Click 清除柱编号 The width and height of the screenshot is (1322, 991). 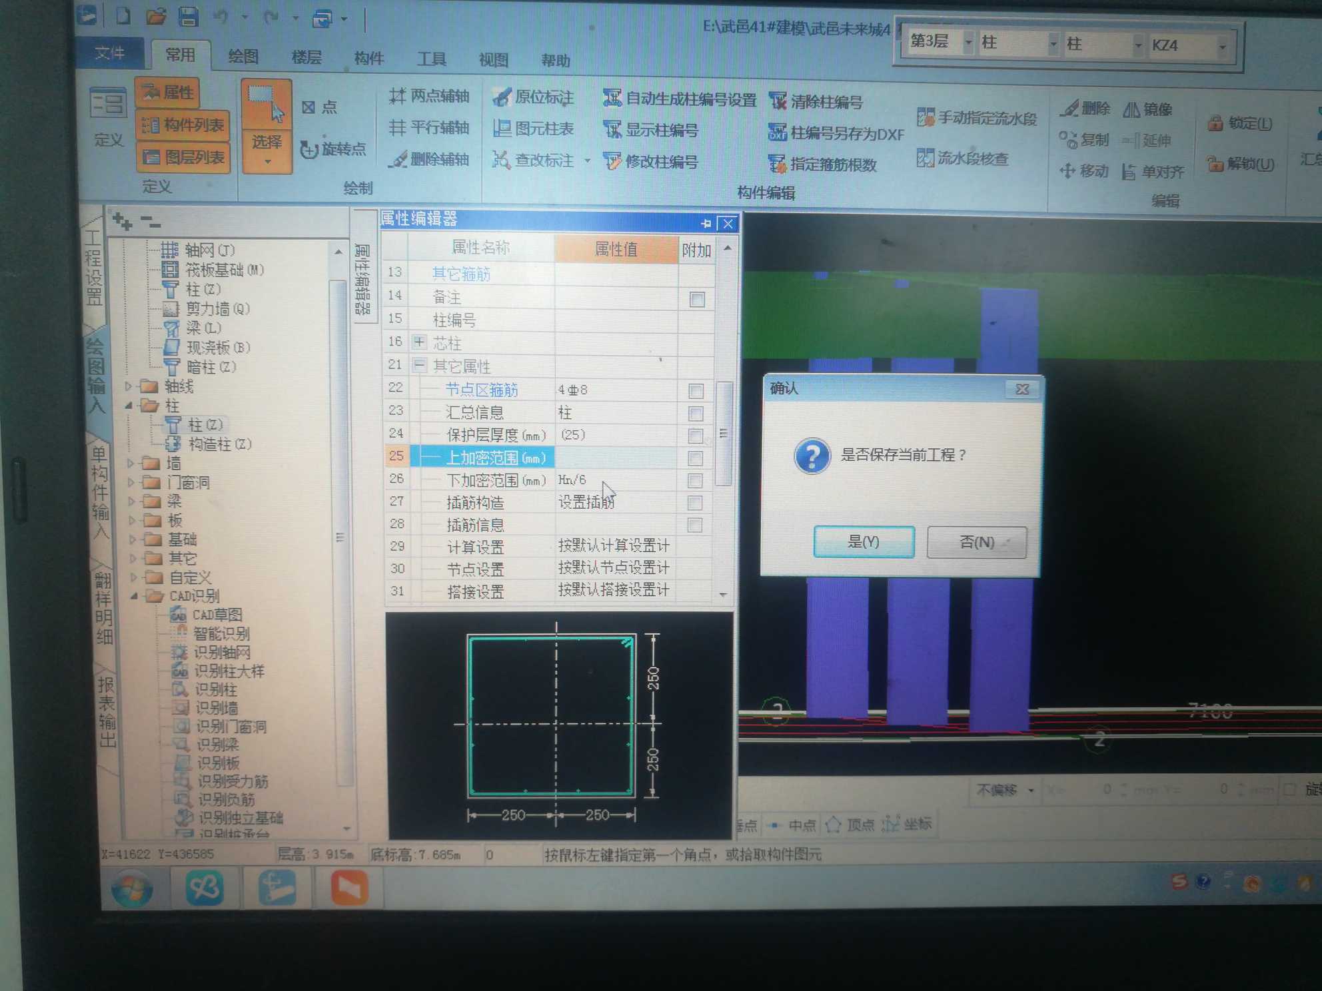click(x=816, y=101)
